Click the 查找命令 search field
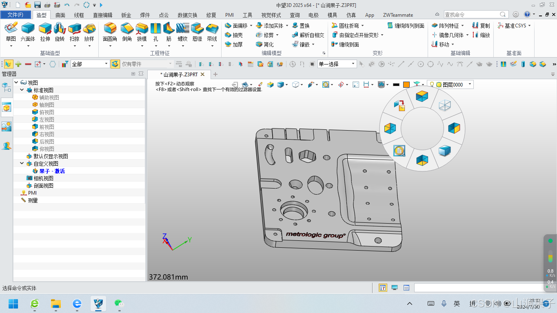Viewport: 557px width, 313px height. 471,15
